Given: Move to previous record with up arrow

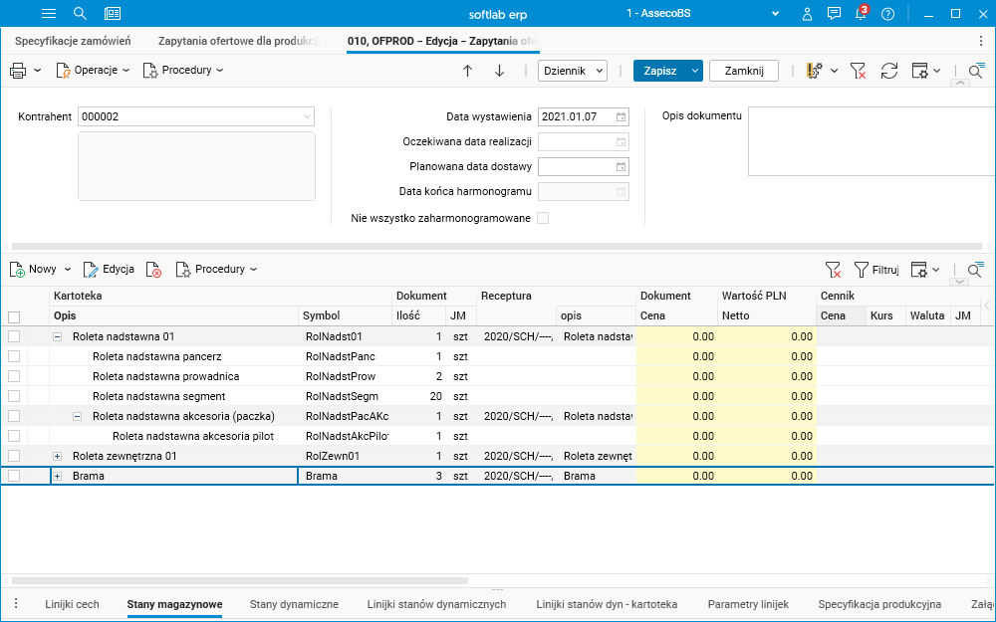Looking at the screenshot, I should click(x=467, y=71).
